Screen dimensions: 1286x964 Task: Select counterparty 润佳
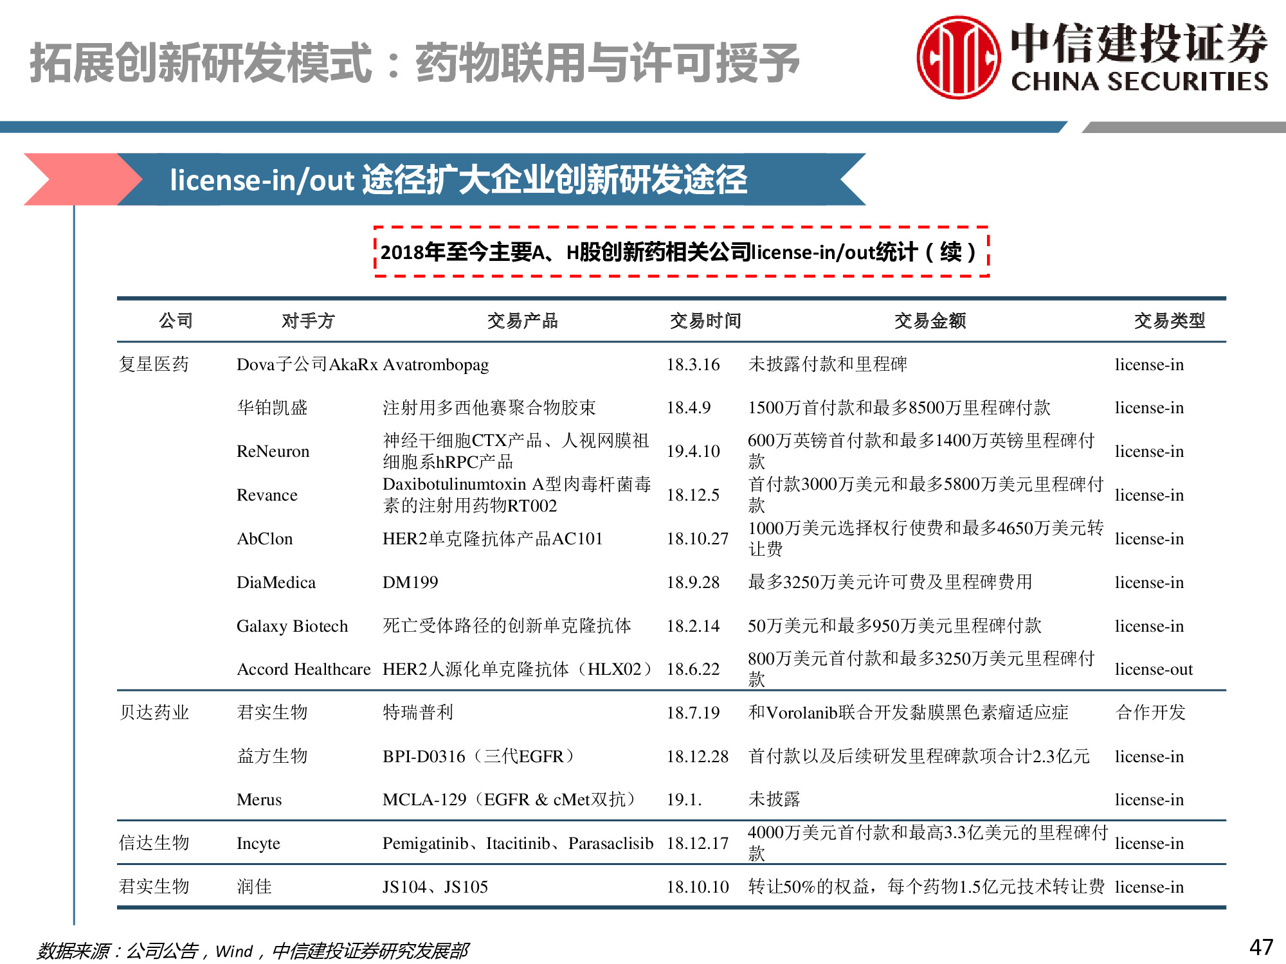pyautogui.click(x=255, y=887)
